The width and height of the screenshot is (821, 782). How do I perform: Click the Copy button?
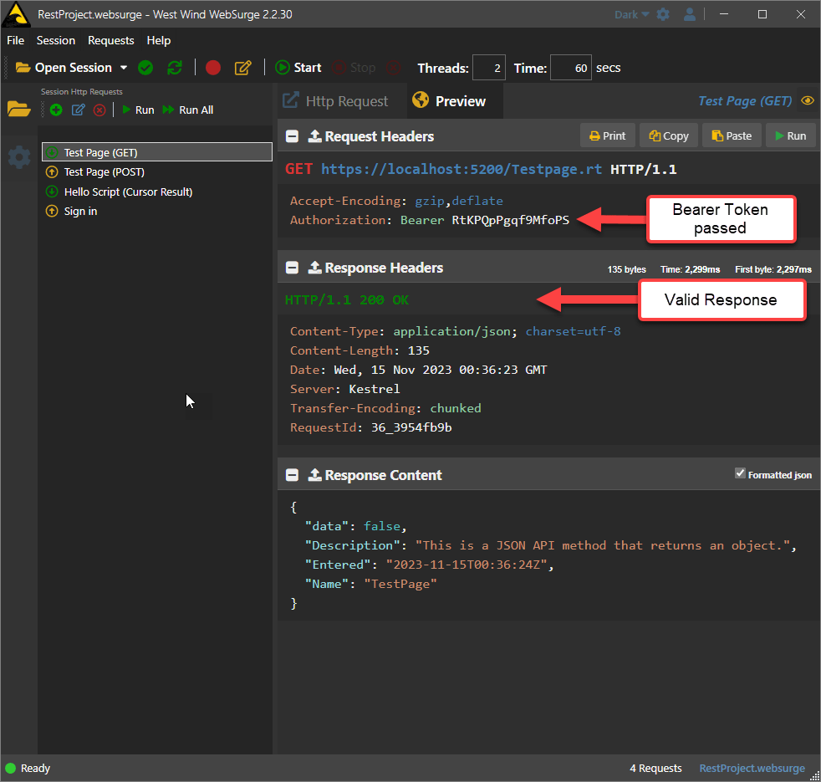coord(669,135)
